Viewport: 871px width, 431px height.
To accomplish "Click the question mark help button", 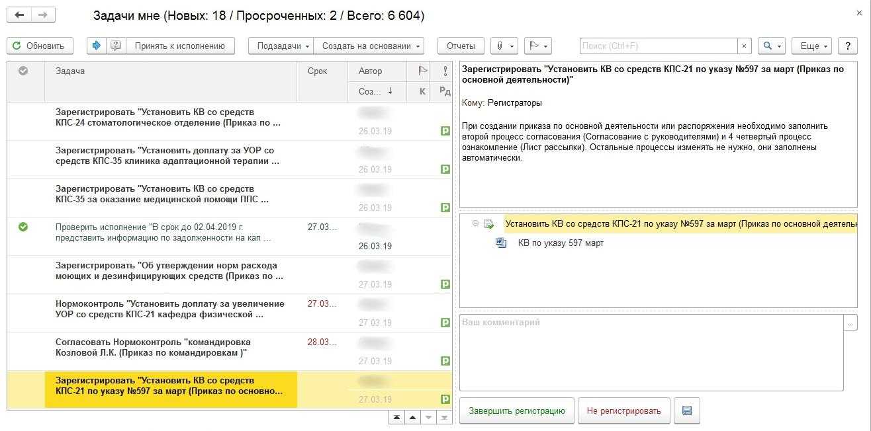I will point(847,46).
